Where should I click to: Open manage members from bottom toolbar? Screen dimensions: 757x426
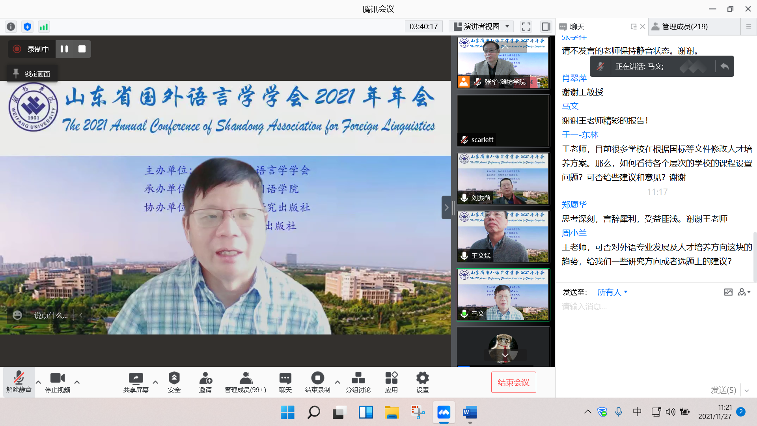(245, 382)
